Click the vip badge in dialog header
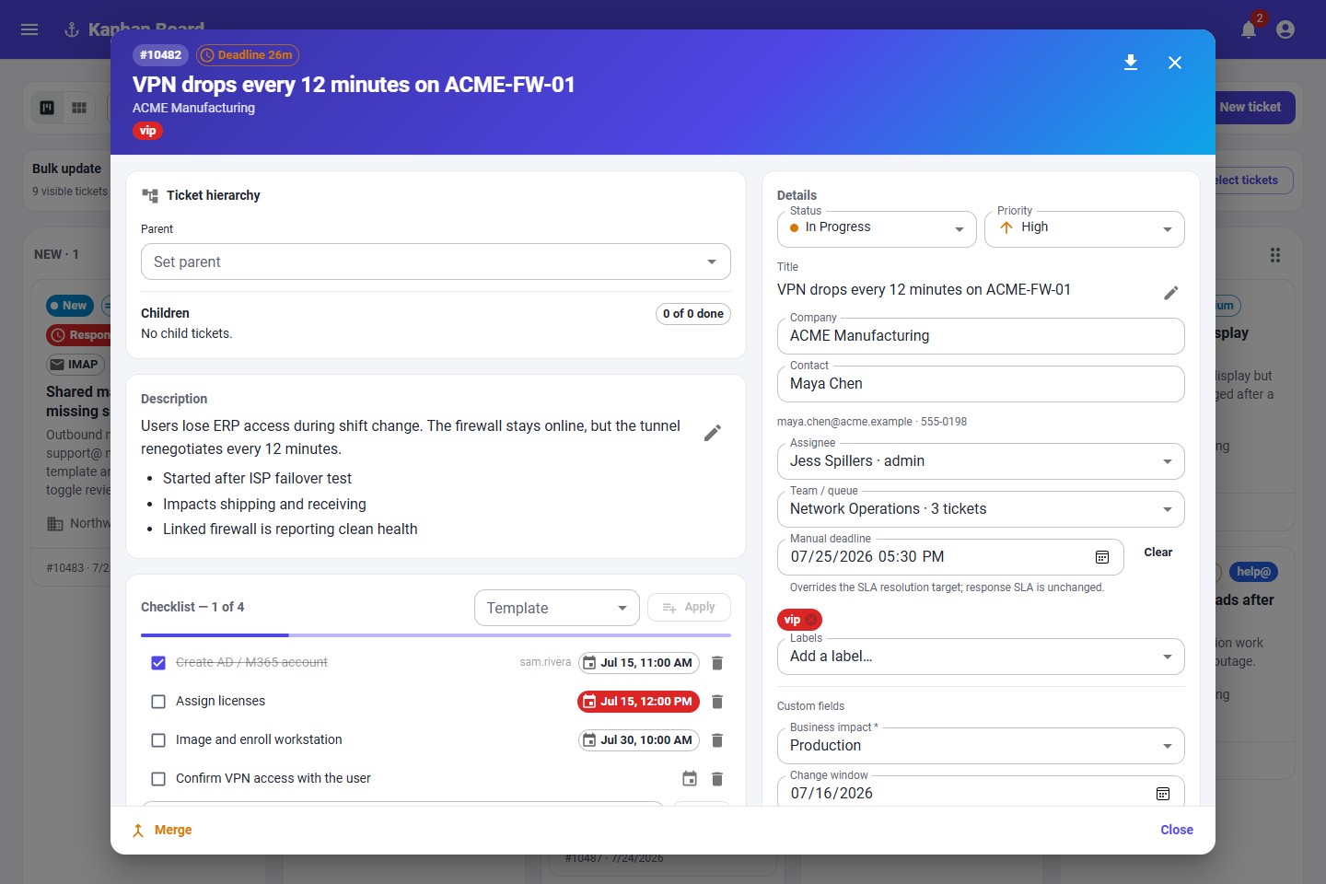 click(x=147, y=131)
